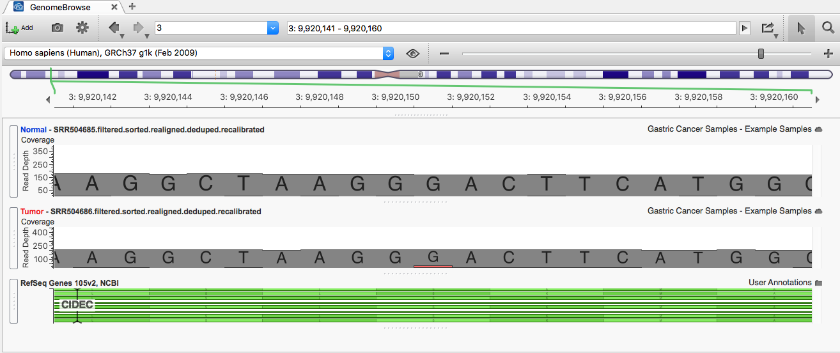Open a new tab with plus
Image resolution: width=840 pixels, height=353 pixels.
click(132, 6)
